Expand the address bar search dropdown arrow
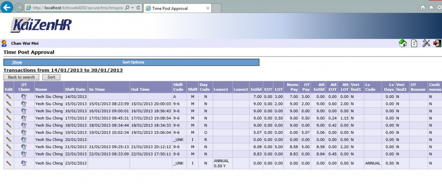442x184 pixels. (x=133, y=8)
